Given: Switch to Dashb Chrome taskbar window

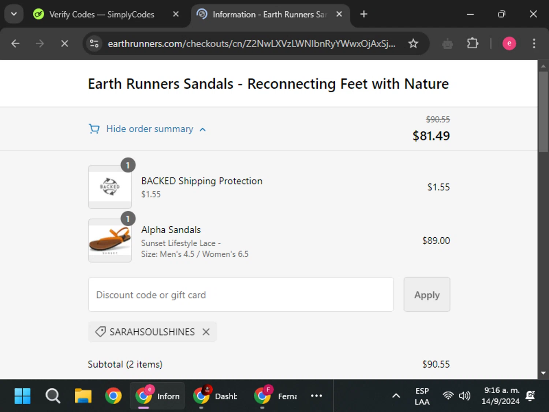Looking at the screenshot, I should point(216,396).
